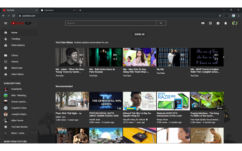
Task: Click the SHOW AD button
Action: click(139, 34)
